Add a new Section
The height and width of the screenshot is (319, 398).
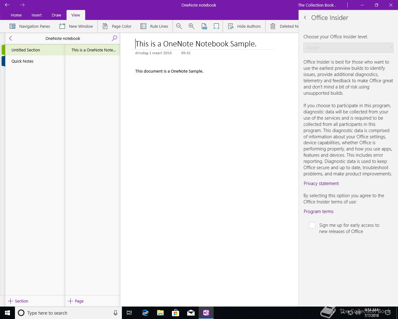click(x=18, y=301)
